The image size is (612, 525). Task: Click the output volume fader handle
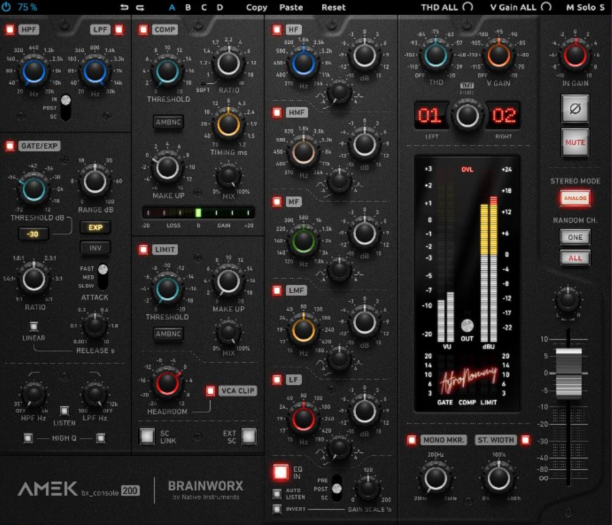pyautogui.click(x=568, y=372)
